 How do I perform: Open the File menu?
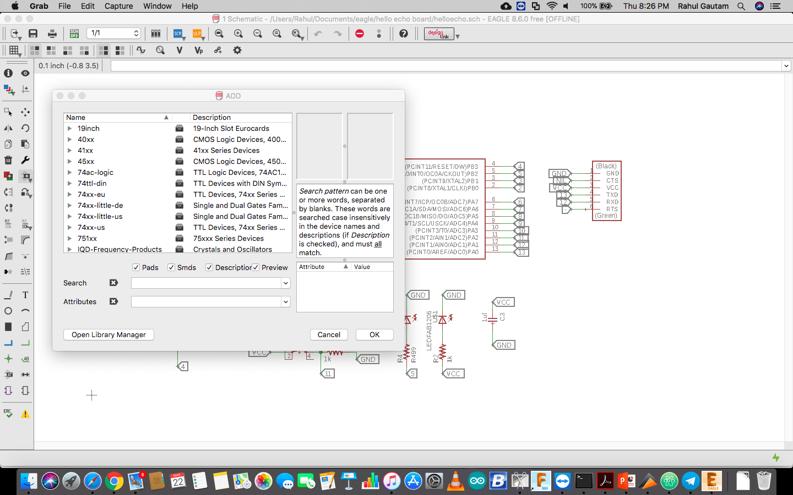click(64, 6)
